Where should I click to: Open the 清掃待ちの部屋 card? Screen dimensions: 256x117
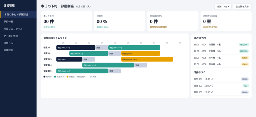(x=226, y=21)
